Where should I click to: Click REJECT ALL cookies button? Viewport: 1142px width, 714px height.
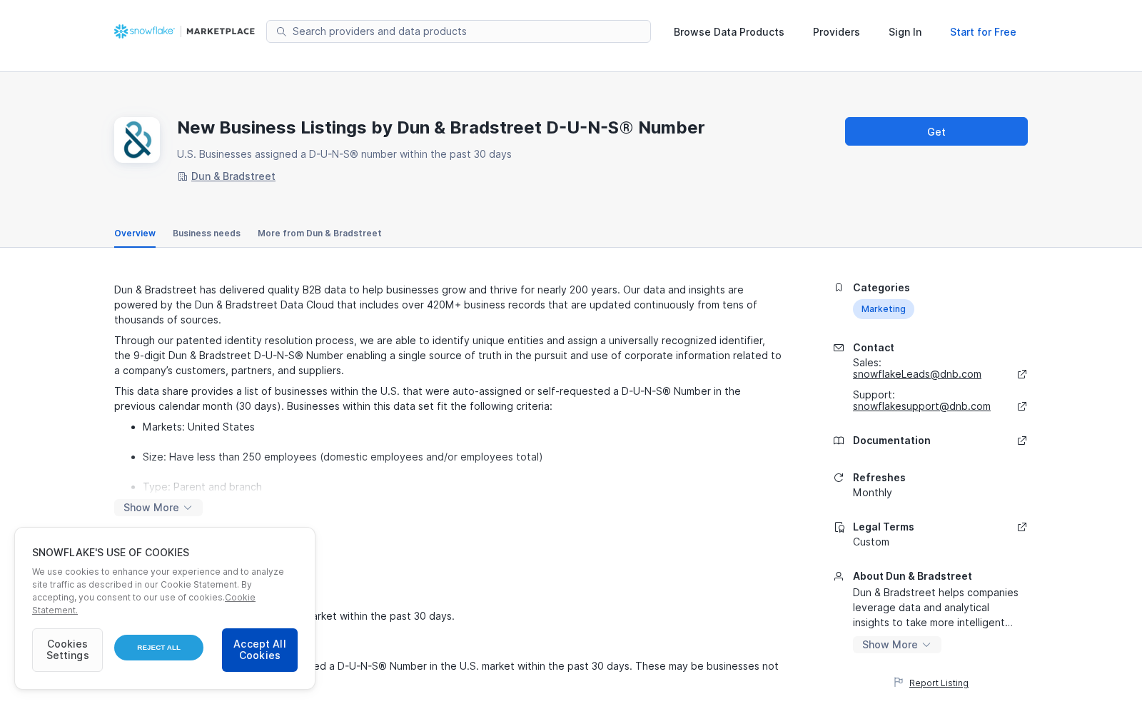pyautogui.click(x=158, y=648)
